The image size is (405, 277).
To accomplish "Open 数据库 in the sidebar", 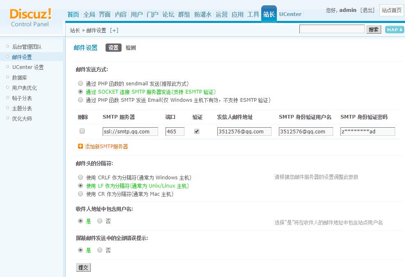I will (19, 78).
